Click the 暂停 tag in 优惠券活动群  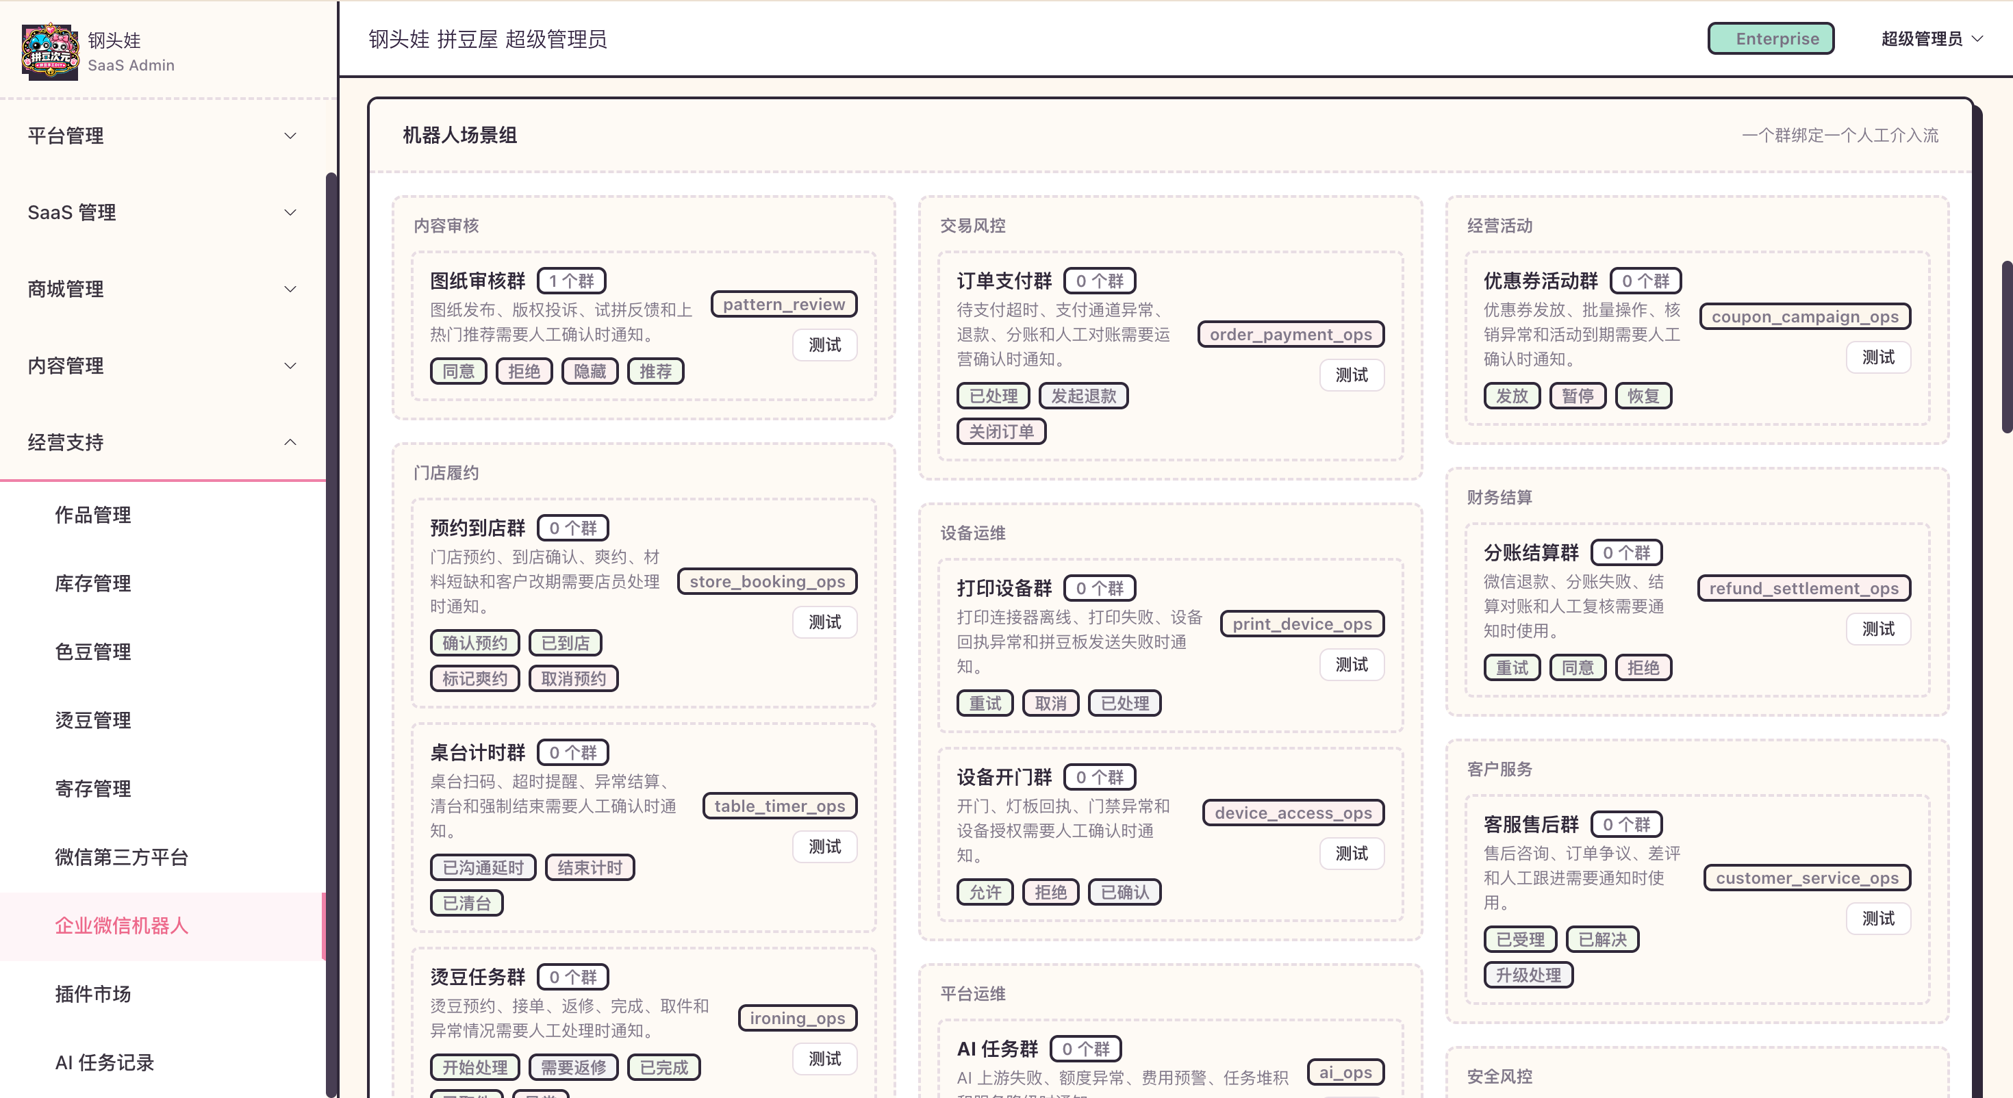click(x=1577, y=396)
